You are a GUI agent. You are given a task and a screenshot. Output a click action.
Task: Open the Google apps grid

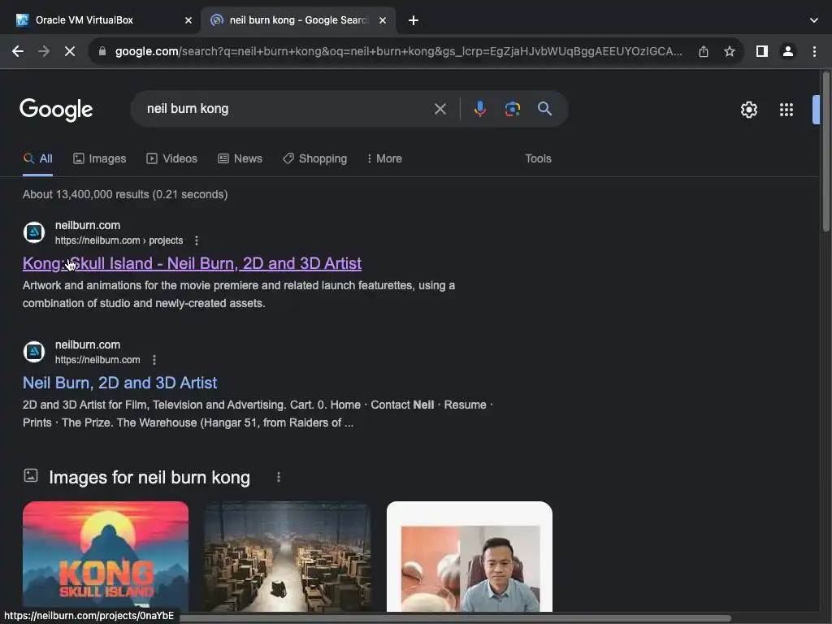(x=786, y=110)
